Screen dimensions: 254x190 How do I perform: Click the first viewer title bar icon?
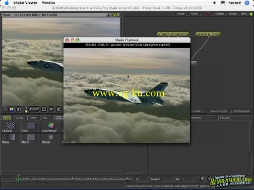(x=108, y=15)
